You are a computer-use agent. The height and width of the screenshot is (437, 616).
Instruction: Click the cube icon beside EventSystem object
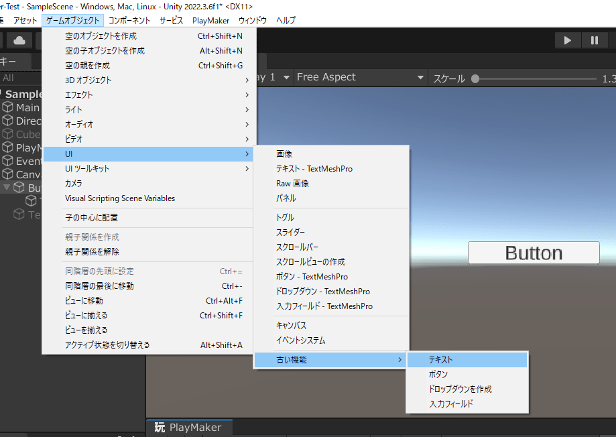coord(8,161)
